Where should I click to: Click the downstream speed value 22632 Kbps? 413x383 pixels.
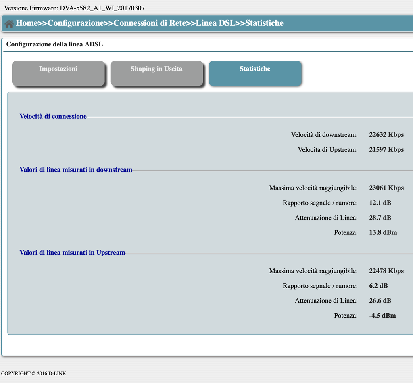386,135
